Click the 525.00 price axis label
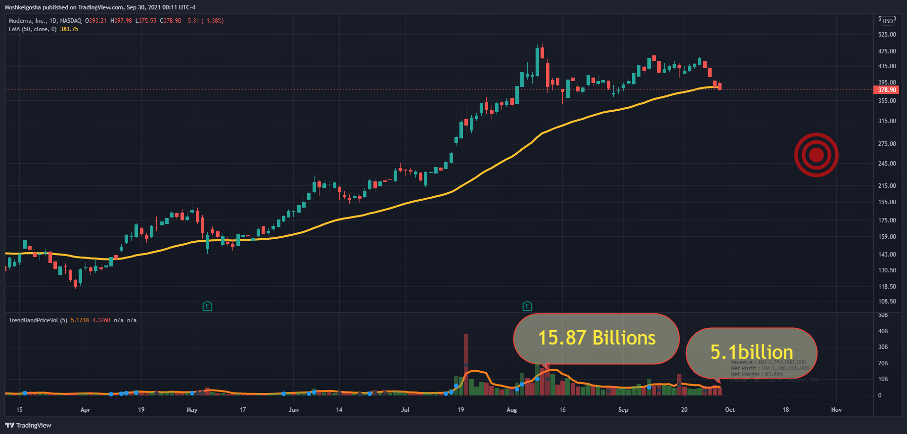907x434 pixels. (887, 35)
